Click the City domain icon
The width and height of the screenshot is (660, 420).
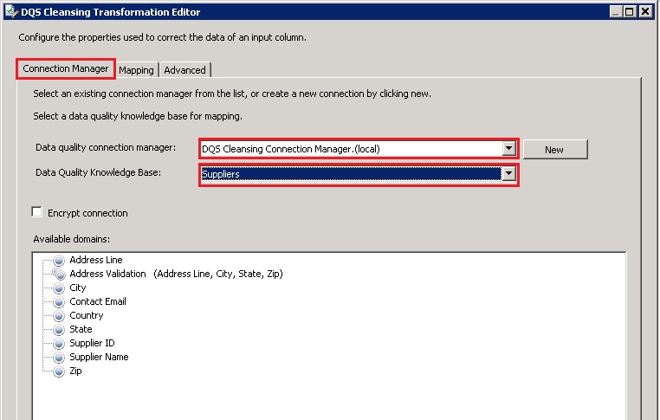pyautogui.click(x=59, y=288)
